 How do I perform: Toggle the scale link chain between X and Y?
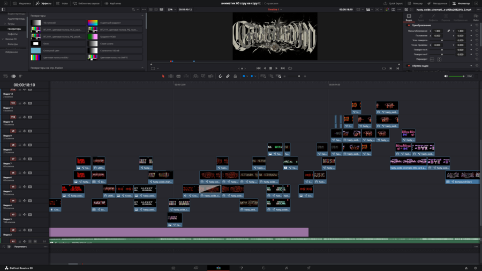click(x=448, y=31)
